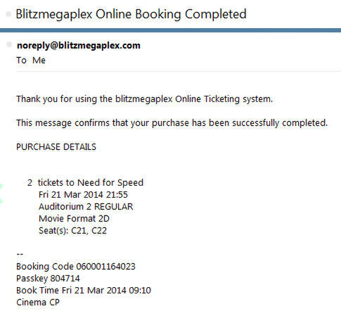Click the 2 tickets to Need for Speed line
The width and height of the screenshot is (341, 311).
pos(85,183)
